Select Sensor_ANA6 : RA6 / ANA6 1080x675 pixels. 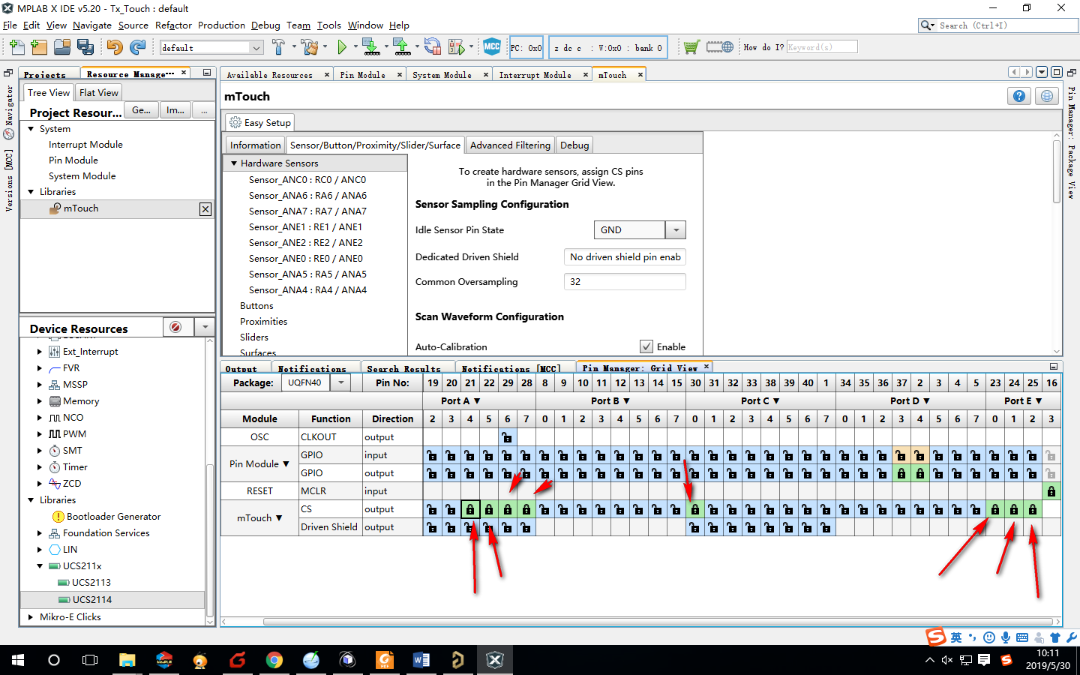307,196
